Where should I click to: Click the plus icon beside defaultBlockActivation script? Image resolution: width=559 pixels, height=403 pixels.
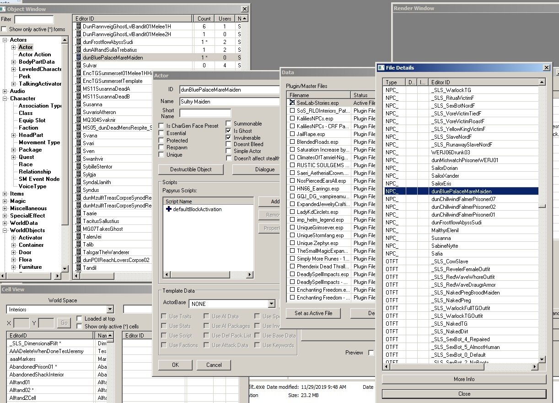tap(169, 209)
